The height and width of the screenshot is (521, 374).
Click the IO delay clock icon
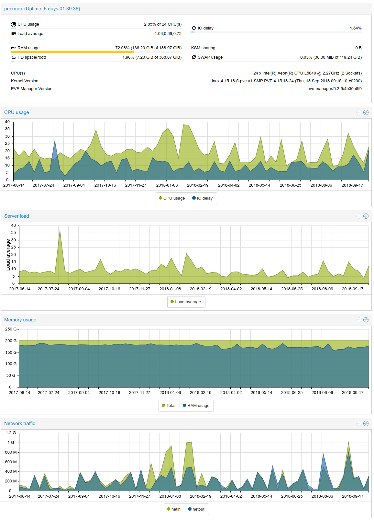[194, 28]
